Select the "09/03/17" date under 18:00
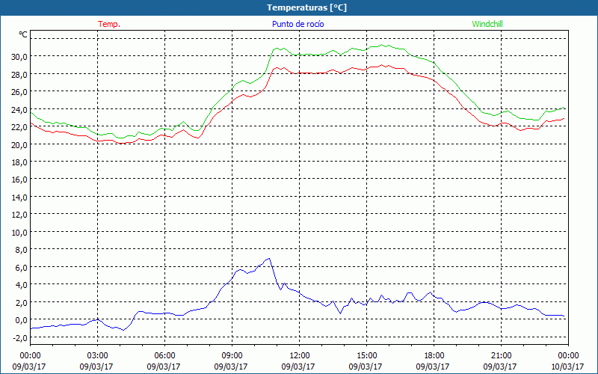Image resolution: width=598 pixels, height=374 pixels. click(433, 367)
